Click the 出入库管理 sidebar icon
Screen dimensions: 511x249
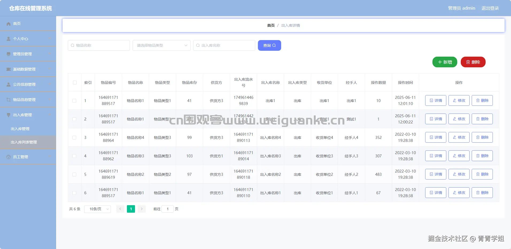coord(9,115)
